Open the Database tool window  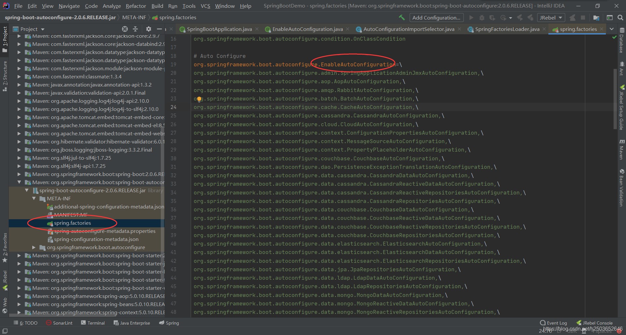[622, 40]
